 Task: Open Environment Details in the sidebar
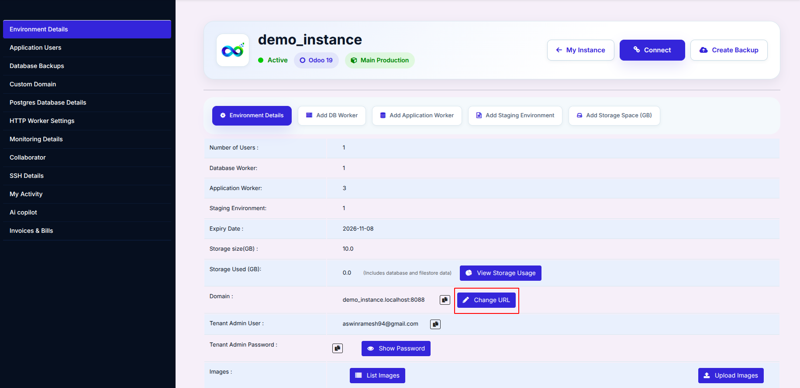click(x=87, y=29)
